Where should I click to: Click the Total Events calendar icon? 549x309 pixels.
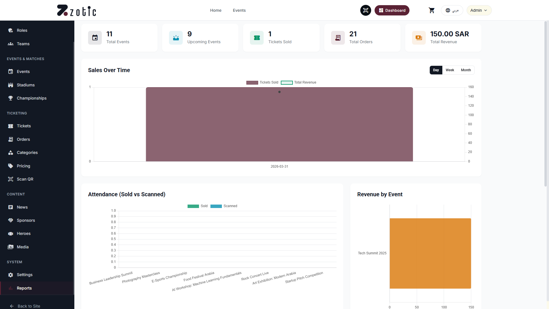[x=95, y=38]
